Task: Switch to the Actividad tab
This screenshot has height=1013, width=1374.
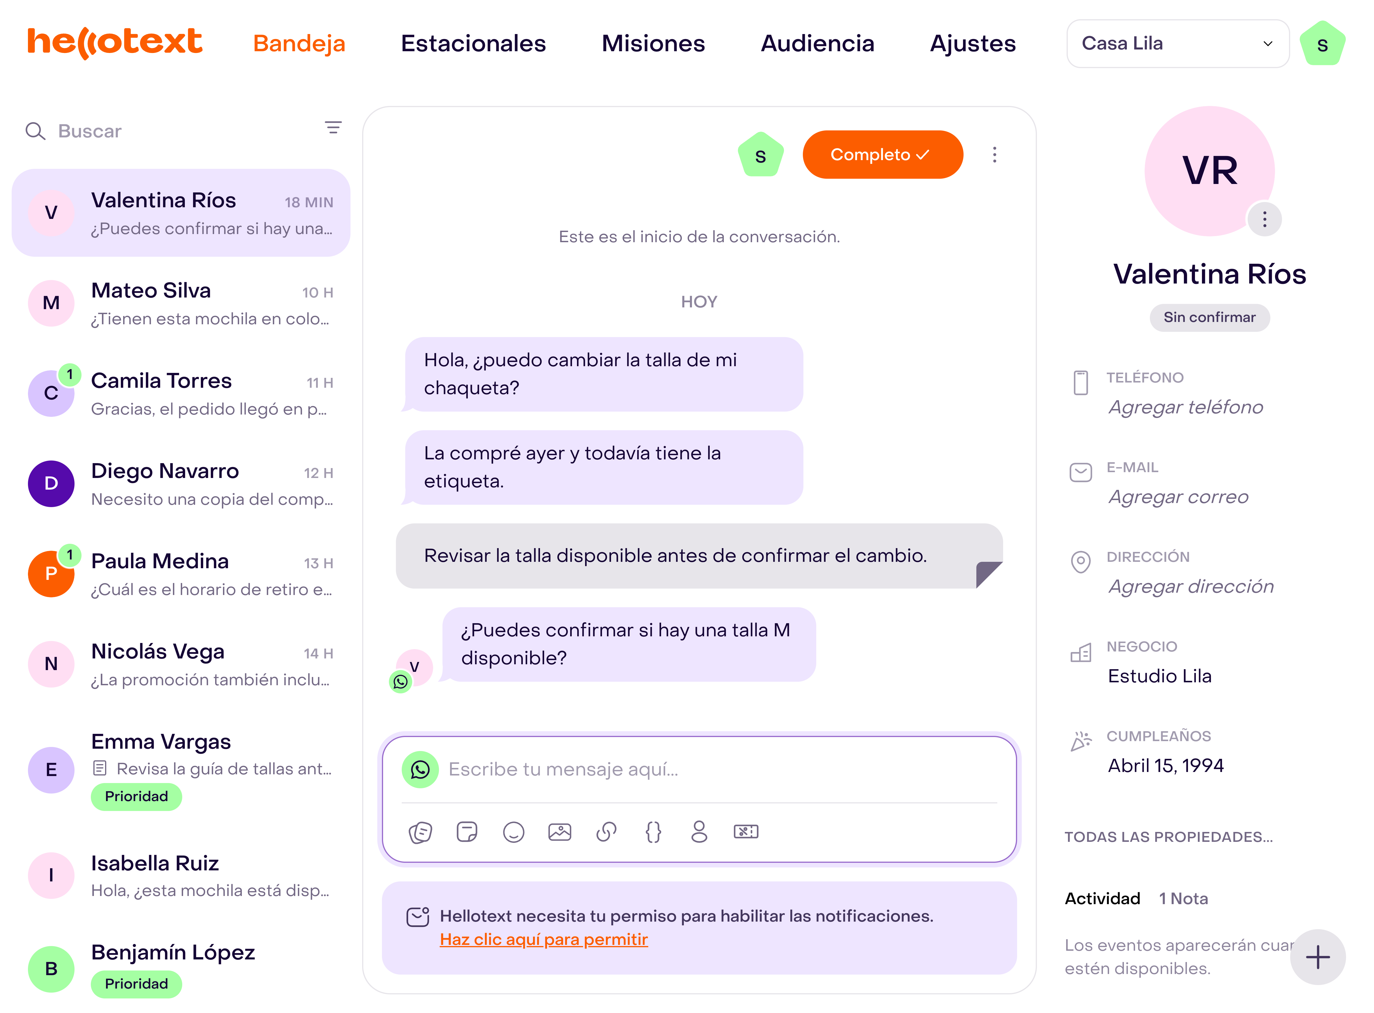Action: (x=1102, y=899)
